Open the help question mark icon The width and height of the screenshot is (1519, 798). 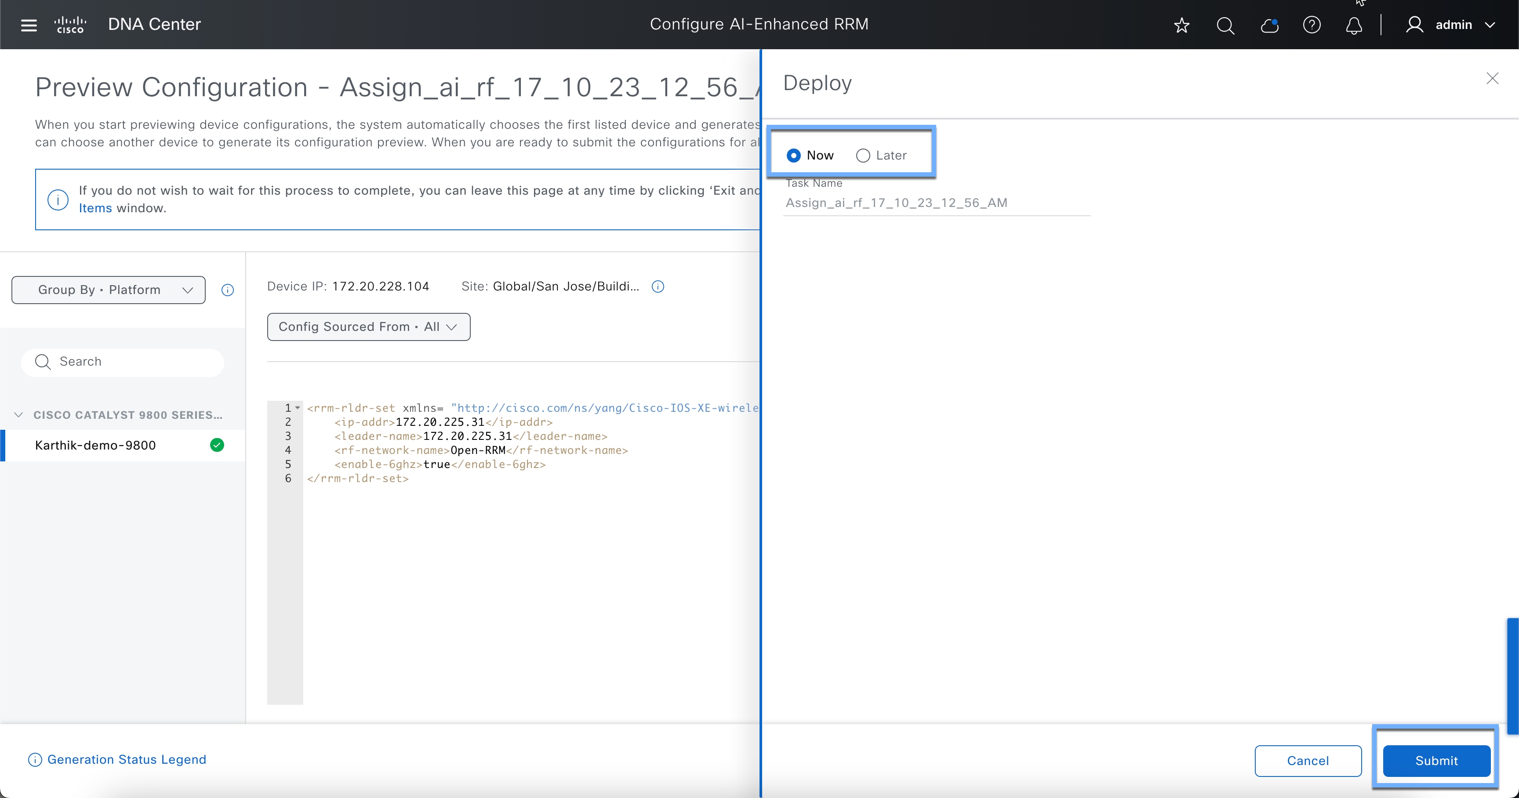(1312, 25)
